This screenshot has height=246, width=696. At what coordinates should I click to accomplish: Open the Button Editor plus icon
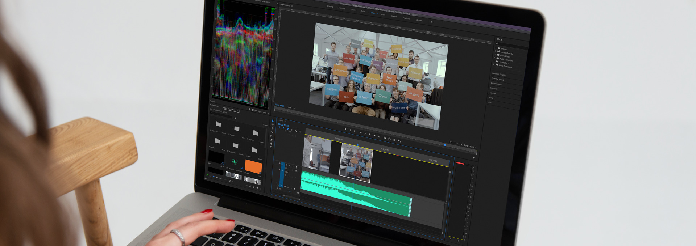click(x=473, y=158)
